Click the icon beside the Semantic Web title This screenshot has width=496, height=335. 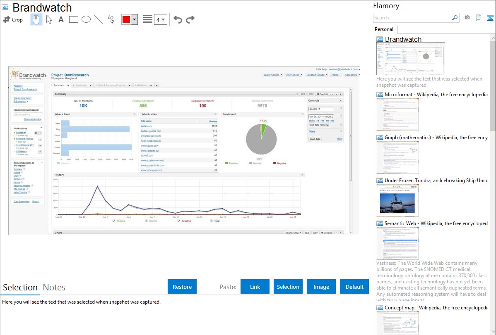click(x=380, y=223)
